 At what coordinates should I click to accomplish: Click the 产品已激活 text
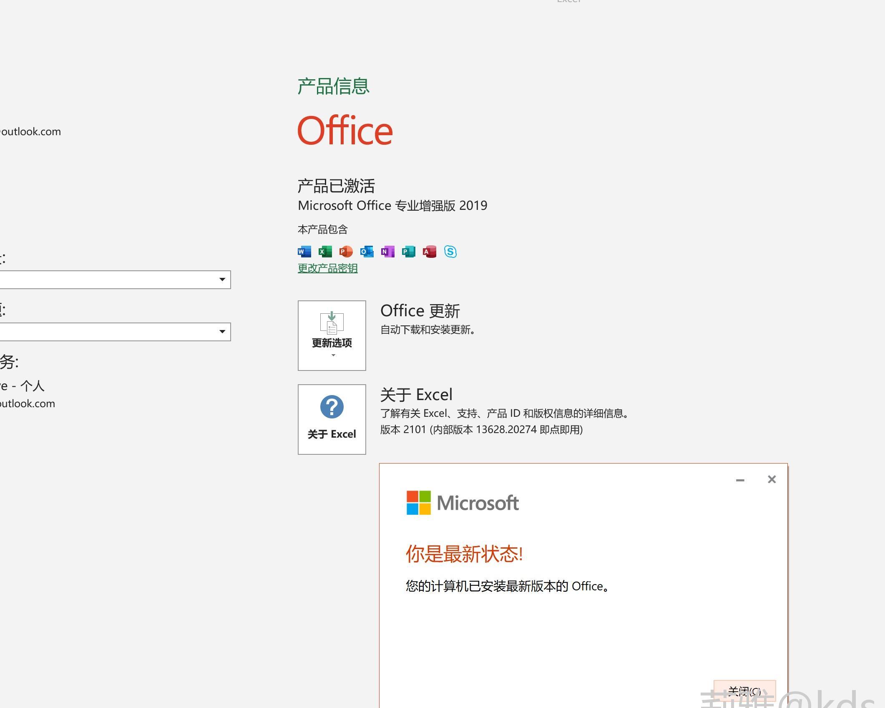tap(337, 186)
